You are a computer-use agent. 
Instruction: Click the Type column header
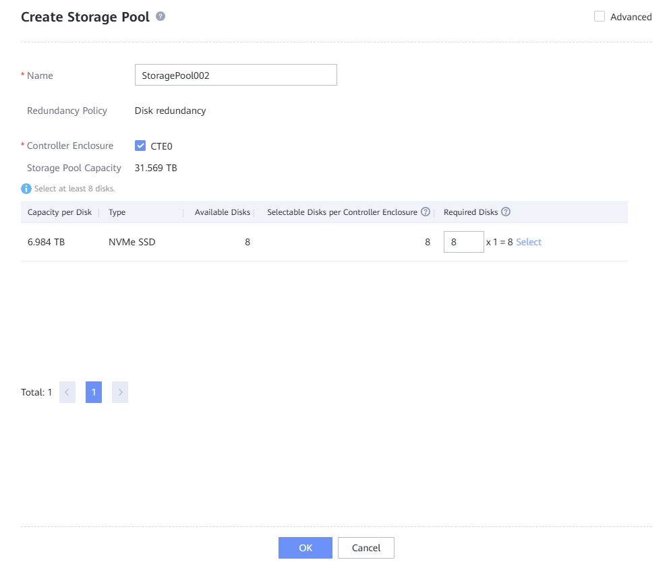[117, 212]
